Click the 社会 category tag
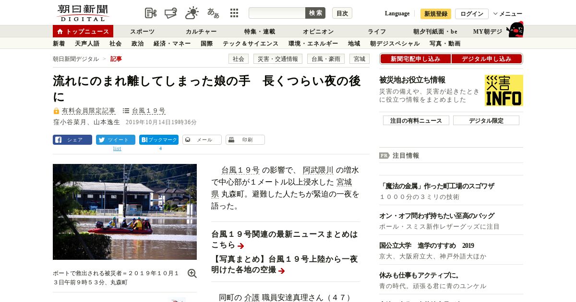Viewport: 576px width, 302px height. tap(239, 59)
